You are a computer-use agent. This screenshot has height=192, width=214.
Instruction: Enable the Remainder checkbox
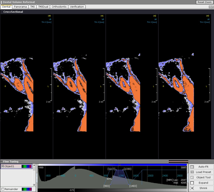click(x=3, y=189)
